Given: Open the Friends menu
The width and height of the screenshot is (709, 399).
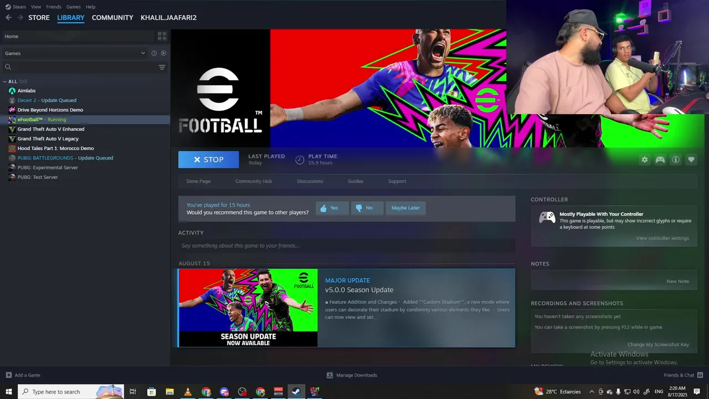Looking at the screenshot, I should point(54,7).
